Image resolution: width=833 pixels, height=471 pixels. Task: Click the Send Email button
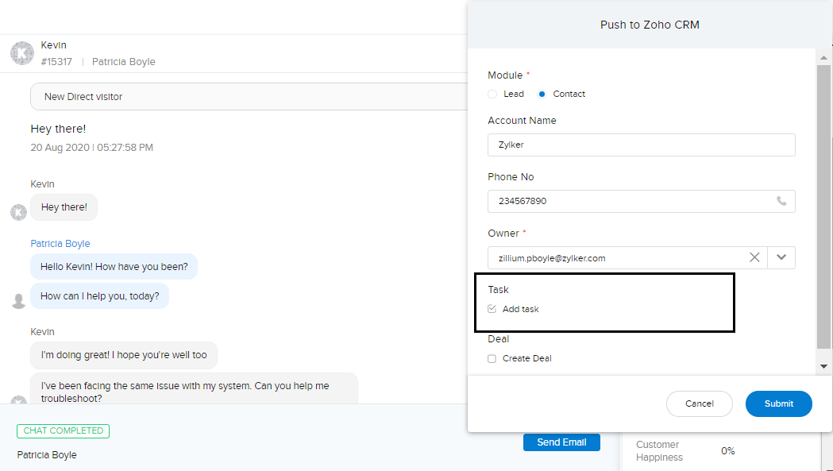561,442
